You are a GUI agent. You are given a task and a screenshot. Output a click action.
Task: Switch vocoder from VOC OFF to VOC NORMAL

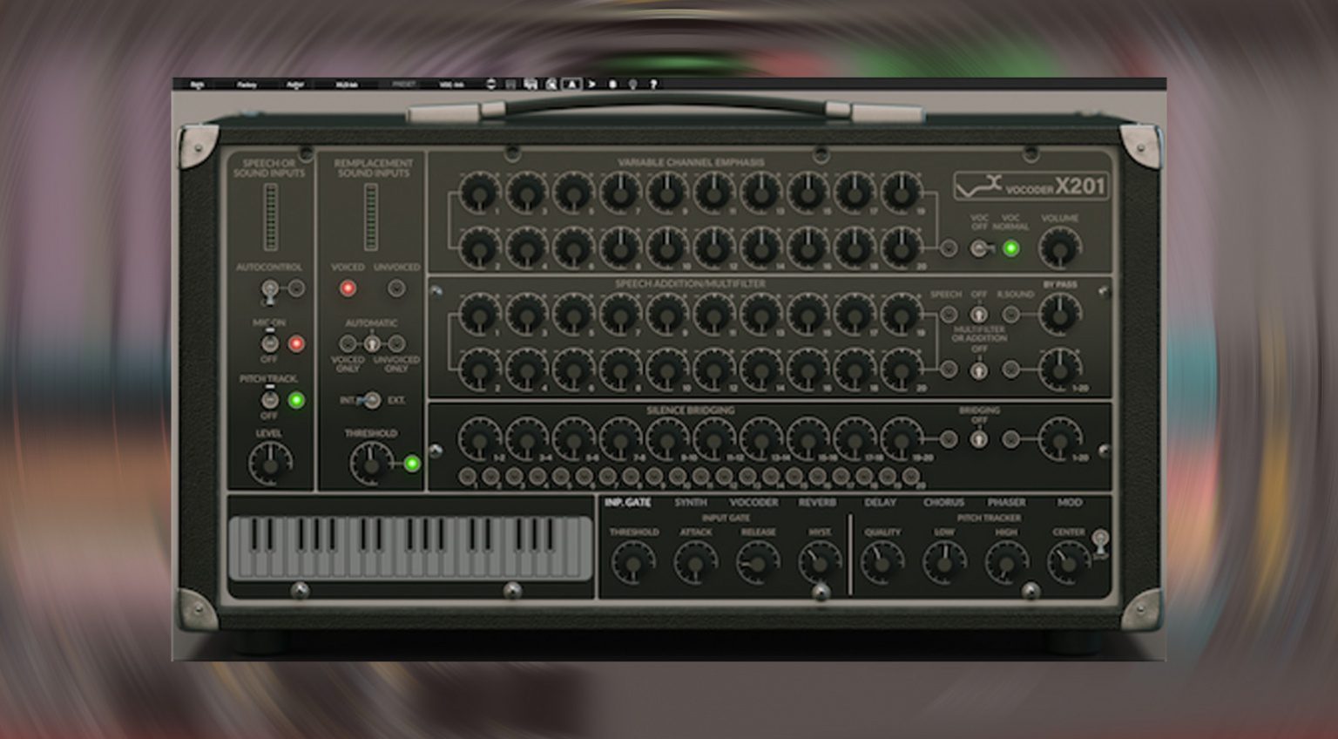tap(980, 247)
